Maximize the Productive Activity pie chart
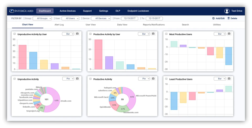This screenshot has height=128, width=252. 153,79
